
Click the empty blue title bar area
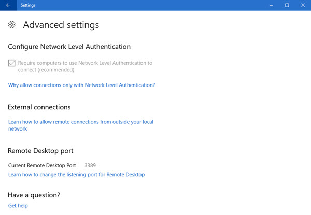[155, 5]
